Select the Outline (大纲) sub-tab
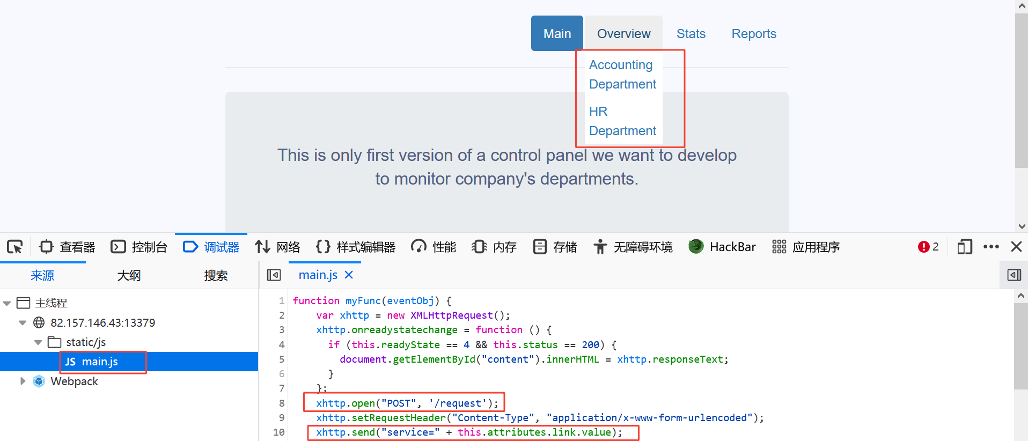 pyautogui.click(x=129, y=276)
